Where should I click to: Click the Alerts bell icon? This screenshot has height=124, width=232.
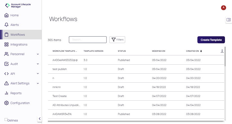click(6, 25)
